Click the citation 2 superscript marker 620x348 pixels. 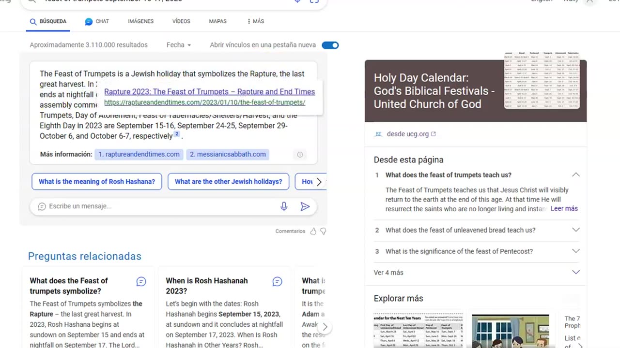coord(177,134)
